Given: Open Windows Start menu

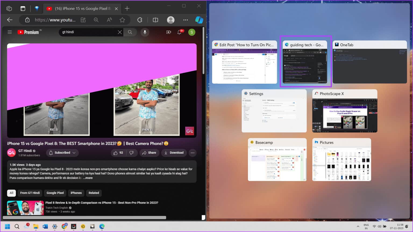Looking at the screenshot, I should pyautogui.click(x=8, y=227).
